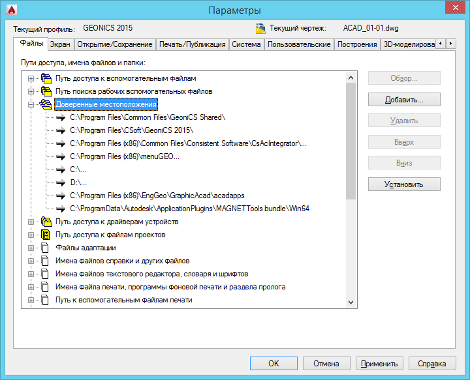This screenshot has width=470, height=380.
Task: Click the 'Вверх' button
Action: coord(404,142)
